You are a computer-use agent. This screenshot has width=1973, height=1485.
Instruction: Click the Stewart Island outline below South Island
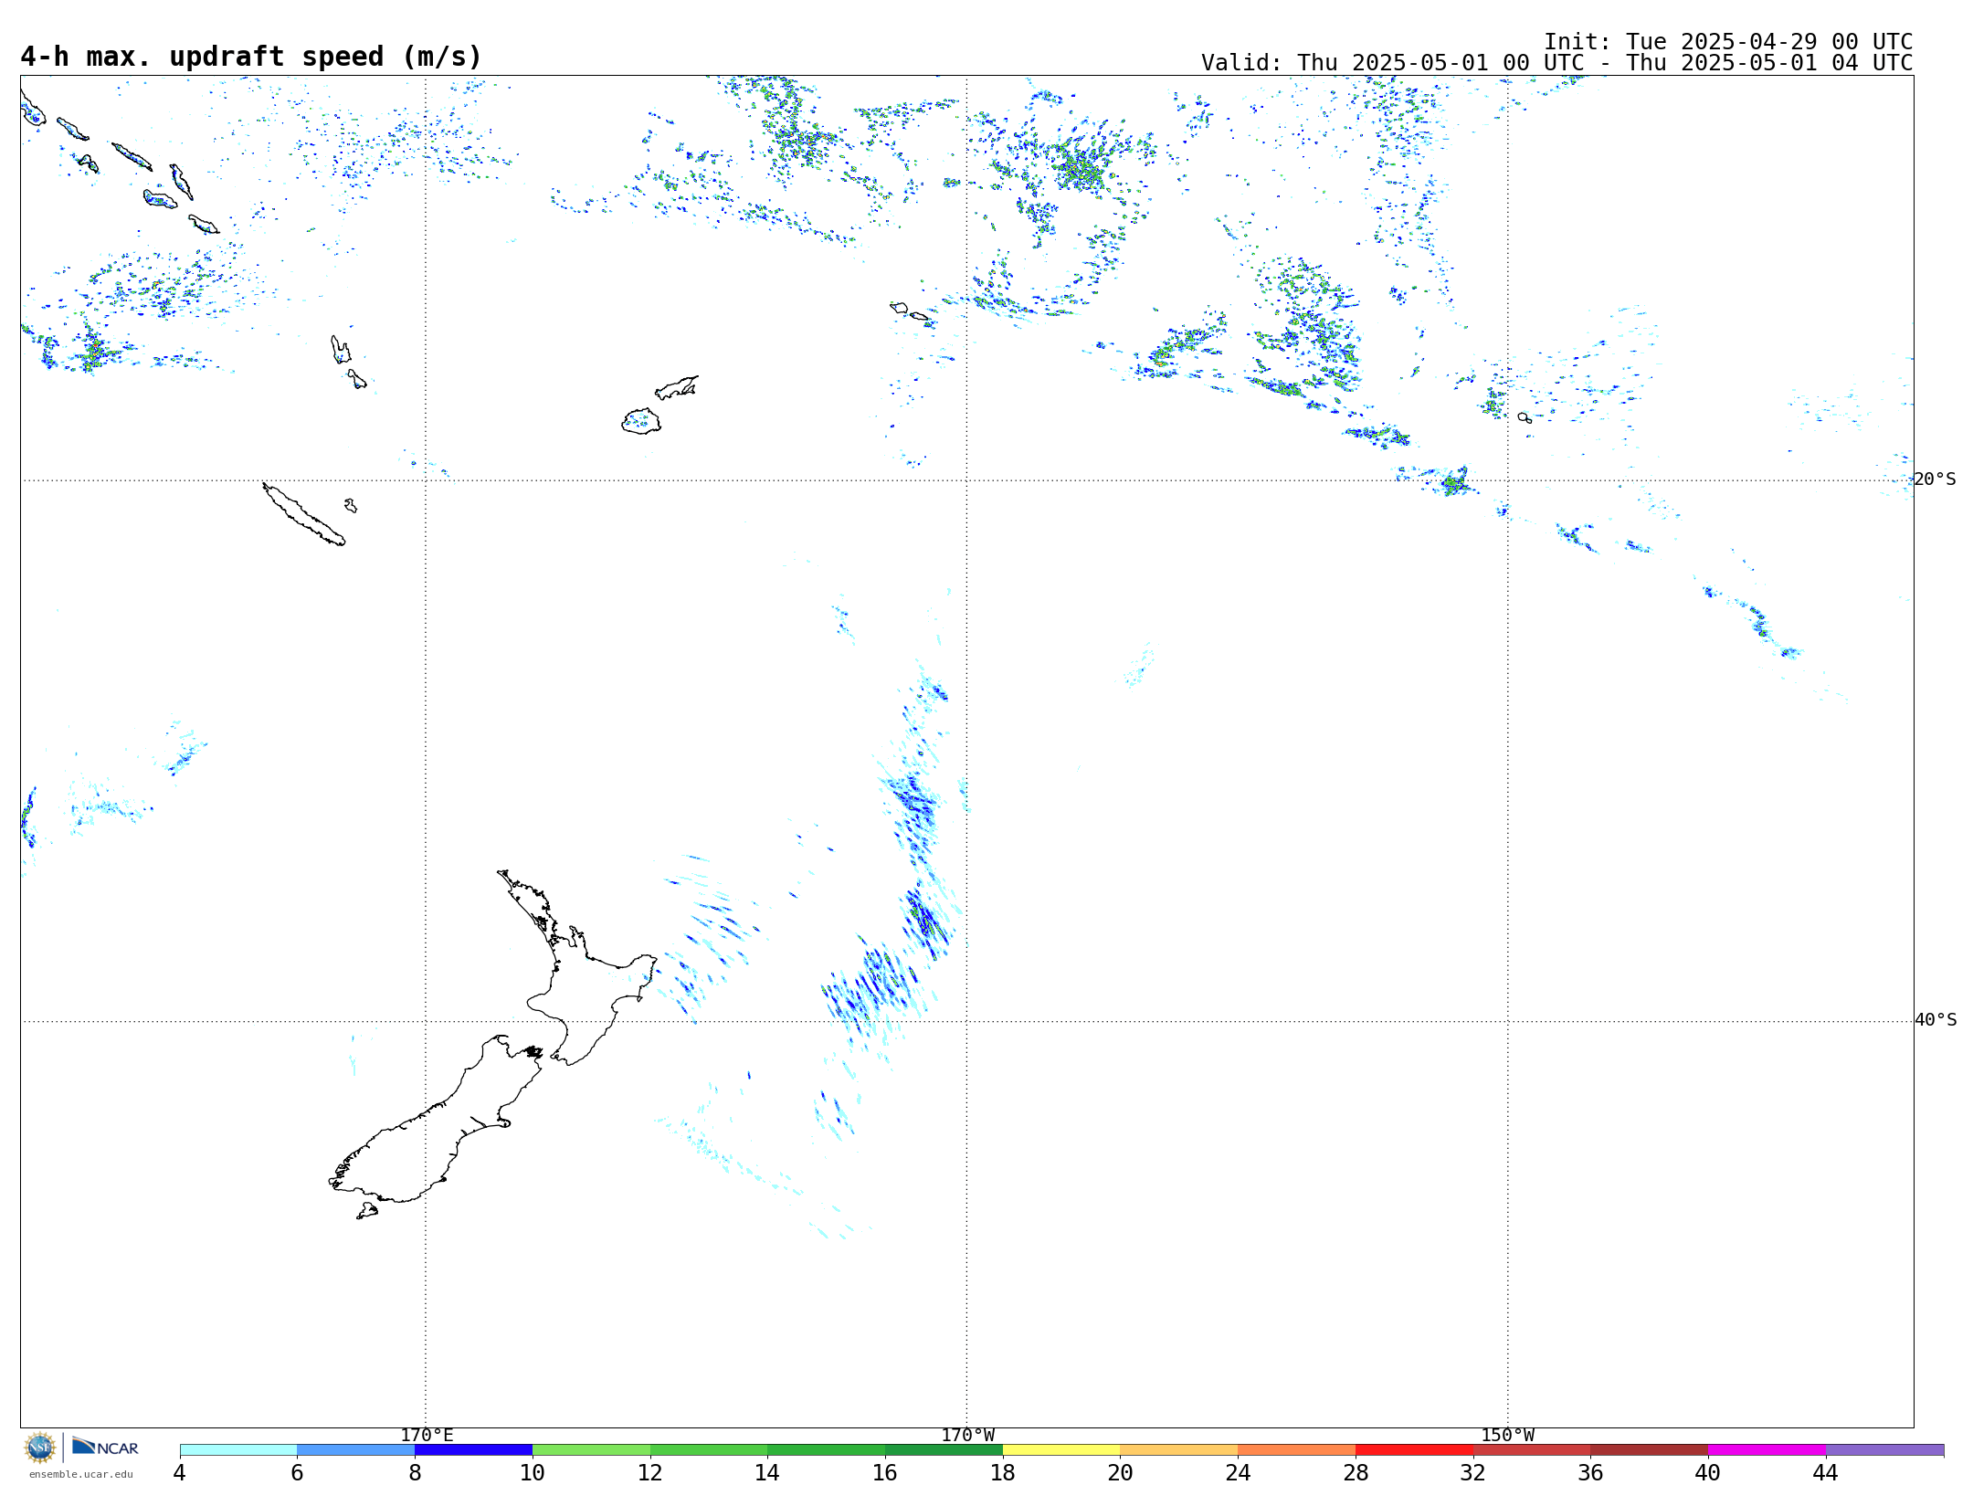(367, 1211)
